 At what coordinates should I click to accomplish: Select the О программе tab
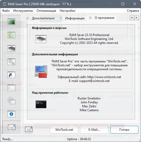pyautogui.click(x=102, y=18)
